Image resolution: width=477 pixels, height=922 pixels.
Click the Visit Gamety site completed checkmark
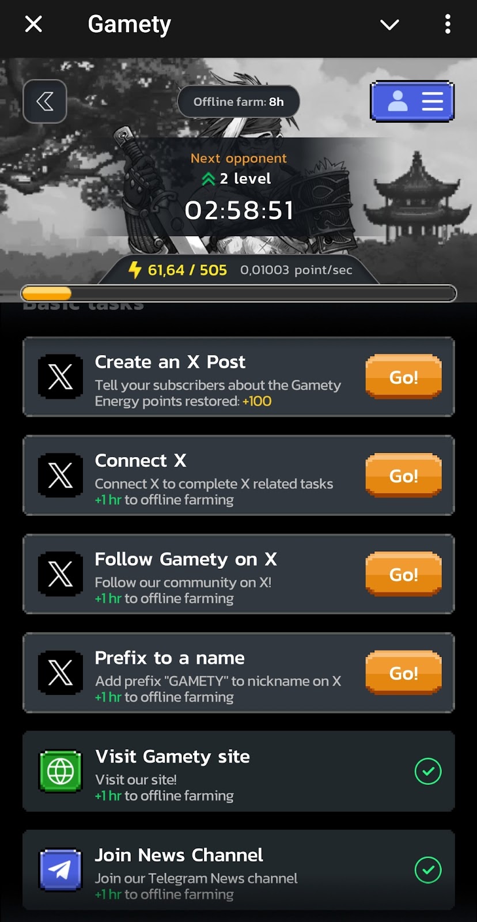click(x=428, y=771)
